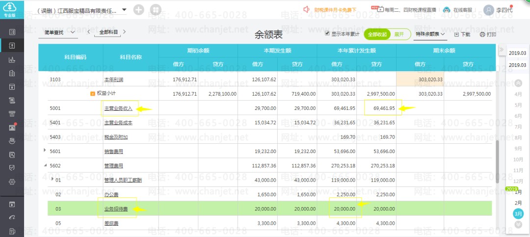Open the calendar icon in sidebar

tap(12, 86)
